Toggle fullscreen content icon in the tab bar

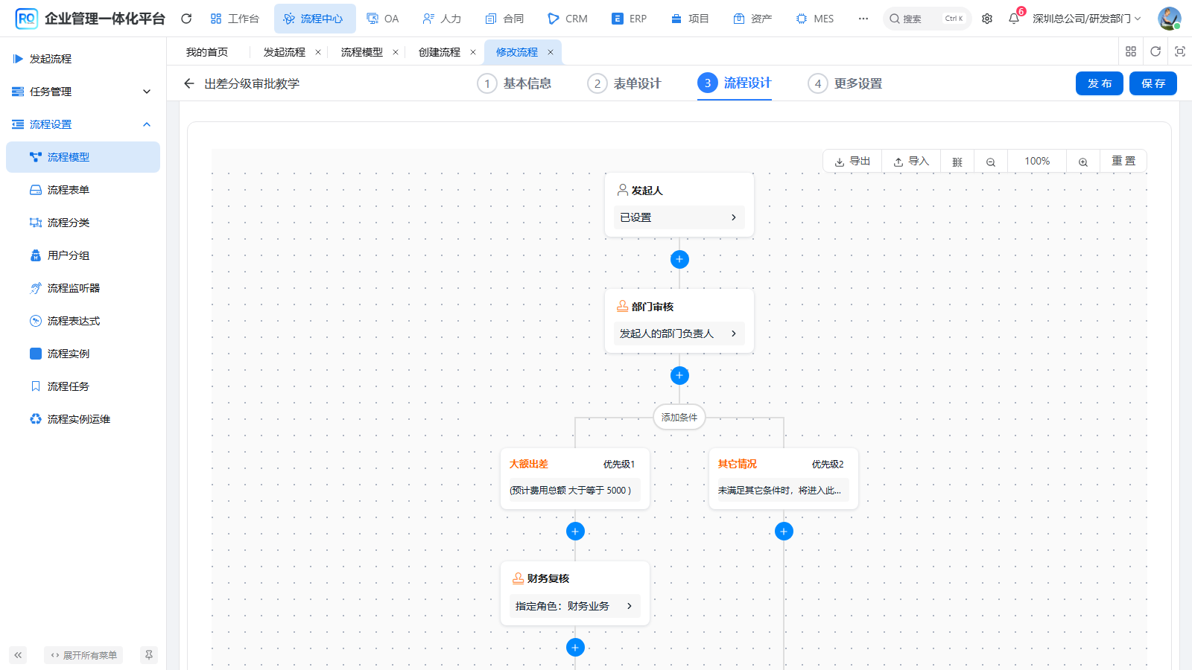click(x=1180, y=51)
